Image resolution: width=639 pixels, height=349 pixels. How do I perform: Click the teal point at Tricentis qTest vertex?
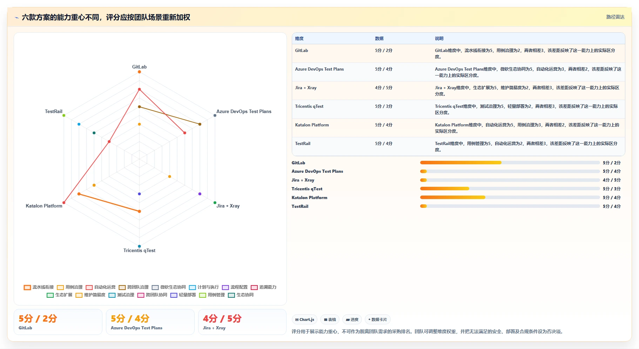coord(139,246)
